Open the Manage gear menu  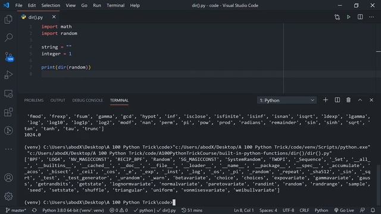point(8,196)
